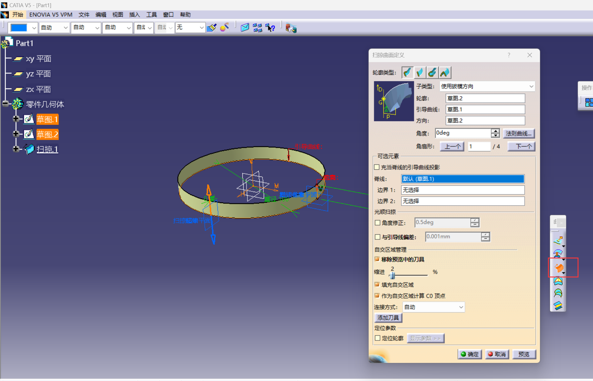Click the Fill surface toolbar icon

558,281
